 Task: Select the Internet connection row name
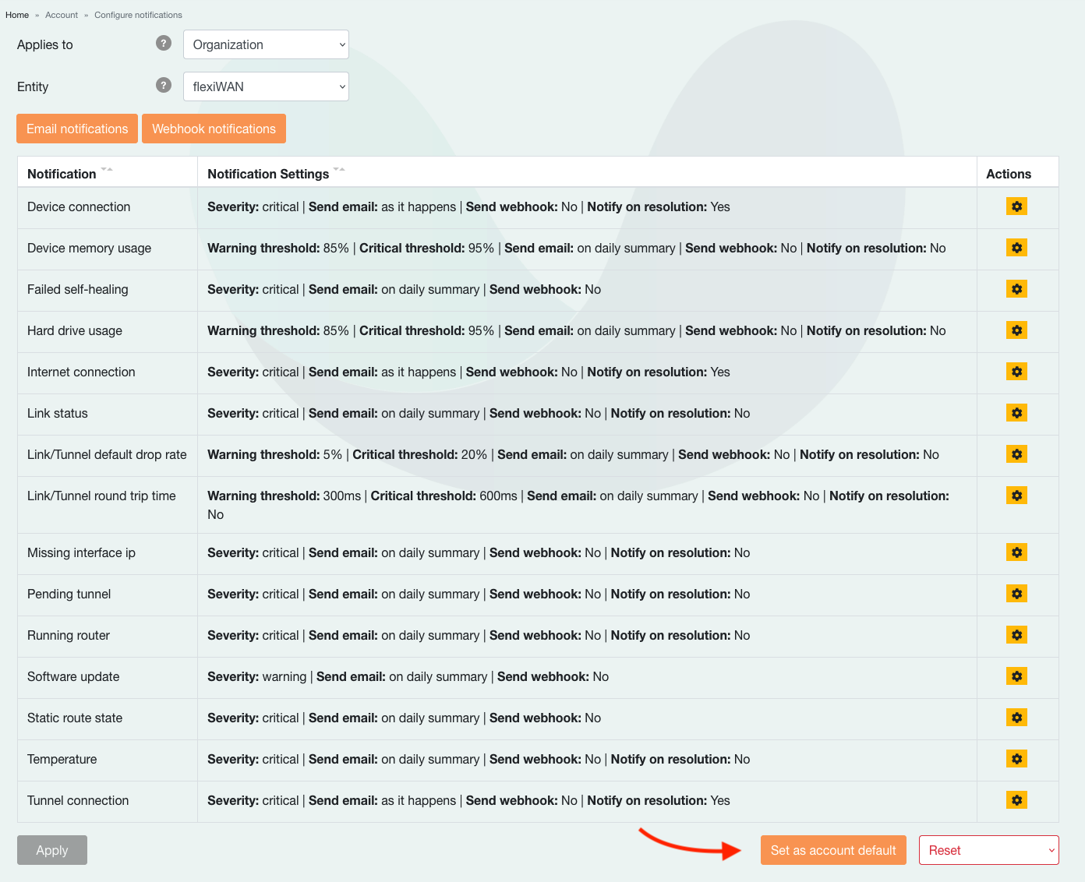point(81,372)
